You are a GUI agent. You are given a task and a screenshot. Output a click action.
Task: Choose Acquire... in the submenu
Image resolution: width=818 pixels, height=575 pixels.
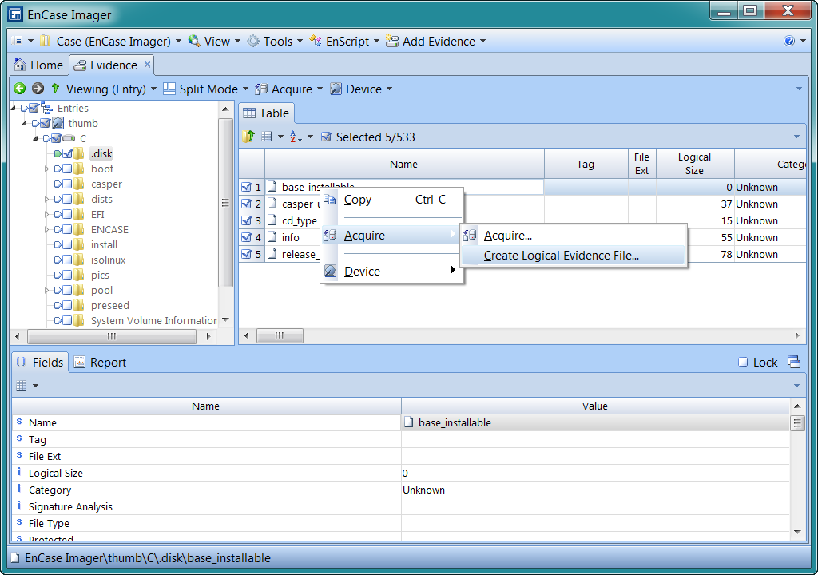pos(572,236)
